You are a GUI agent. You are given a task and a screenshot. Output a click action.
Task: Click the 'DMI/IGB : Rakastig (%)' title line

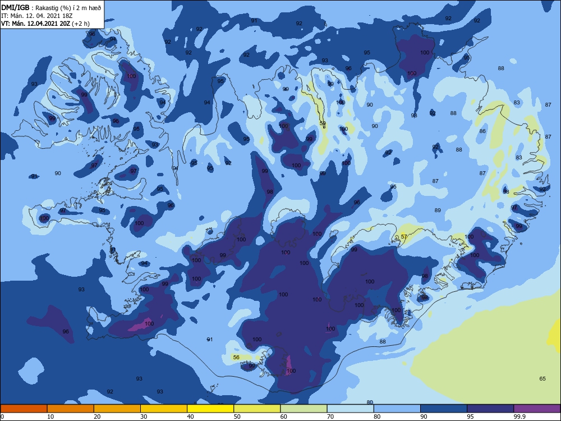click(x=51, y=8)
